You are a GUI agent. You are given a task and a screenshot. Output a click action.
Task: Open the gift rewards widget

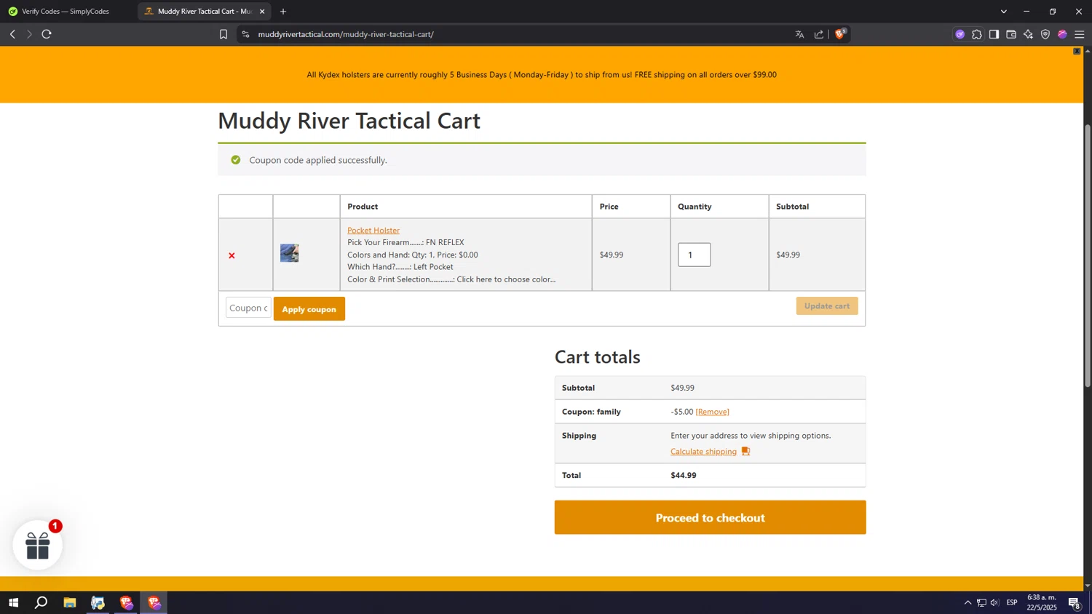click(x=38, y=545)
